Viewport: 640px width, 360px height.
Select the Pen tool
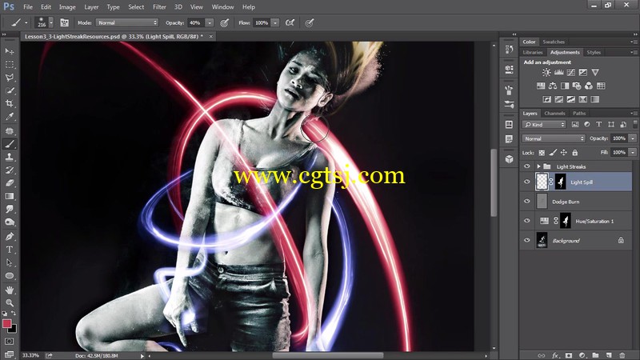(x=10, y=236)
